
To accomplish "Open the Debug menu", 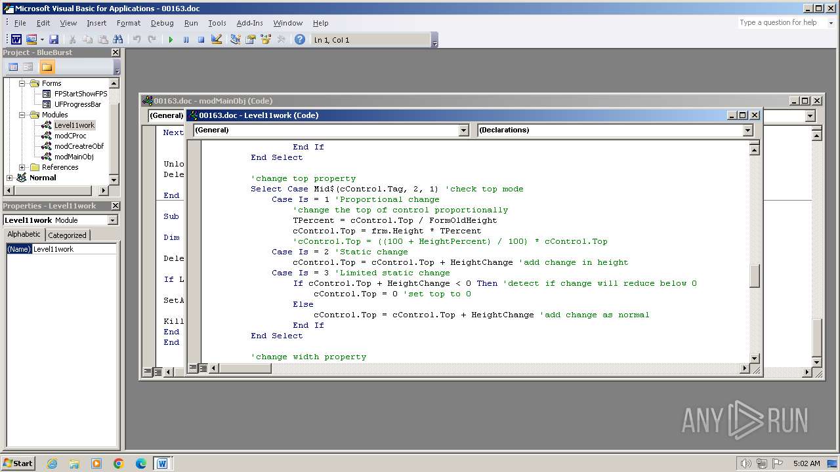I will click(162, 23).
